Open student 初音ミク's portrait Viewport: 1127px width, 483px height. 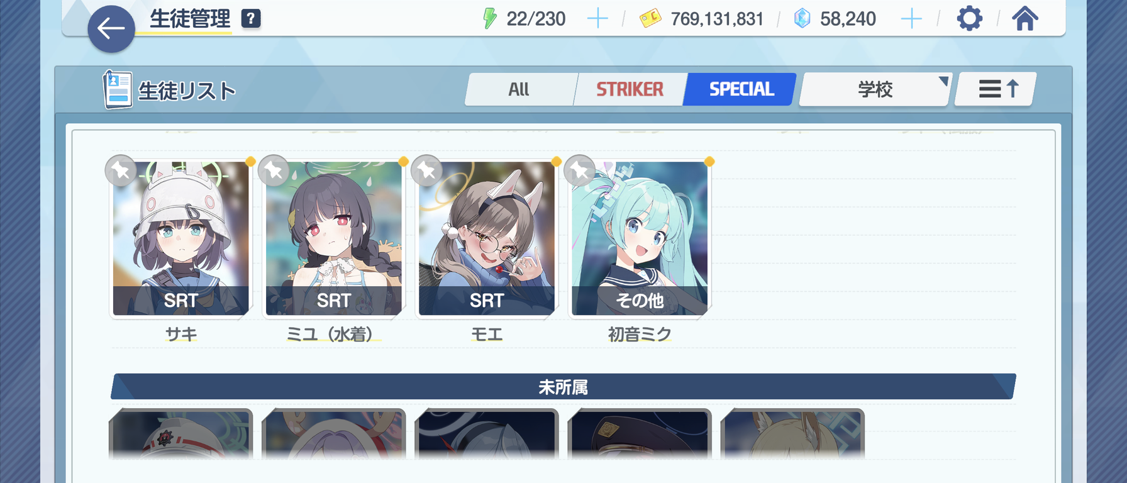640,238
